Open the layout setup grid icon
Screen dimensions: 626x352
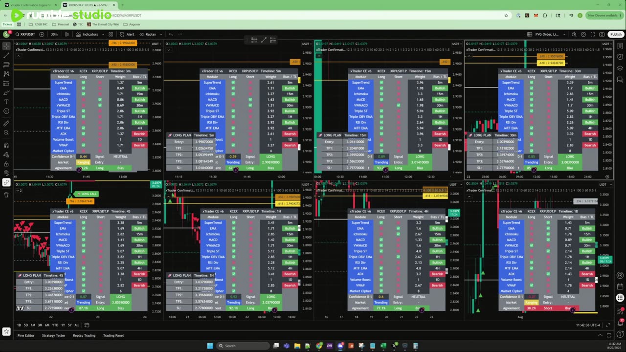pyautogui.click(x=530, y=34)
